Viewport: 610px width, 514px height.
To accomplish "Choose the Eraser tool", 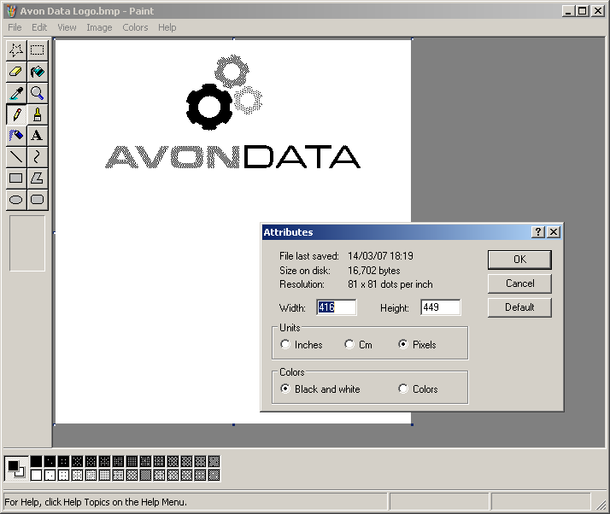I will click(x=16, y=72).
